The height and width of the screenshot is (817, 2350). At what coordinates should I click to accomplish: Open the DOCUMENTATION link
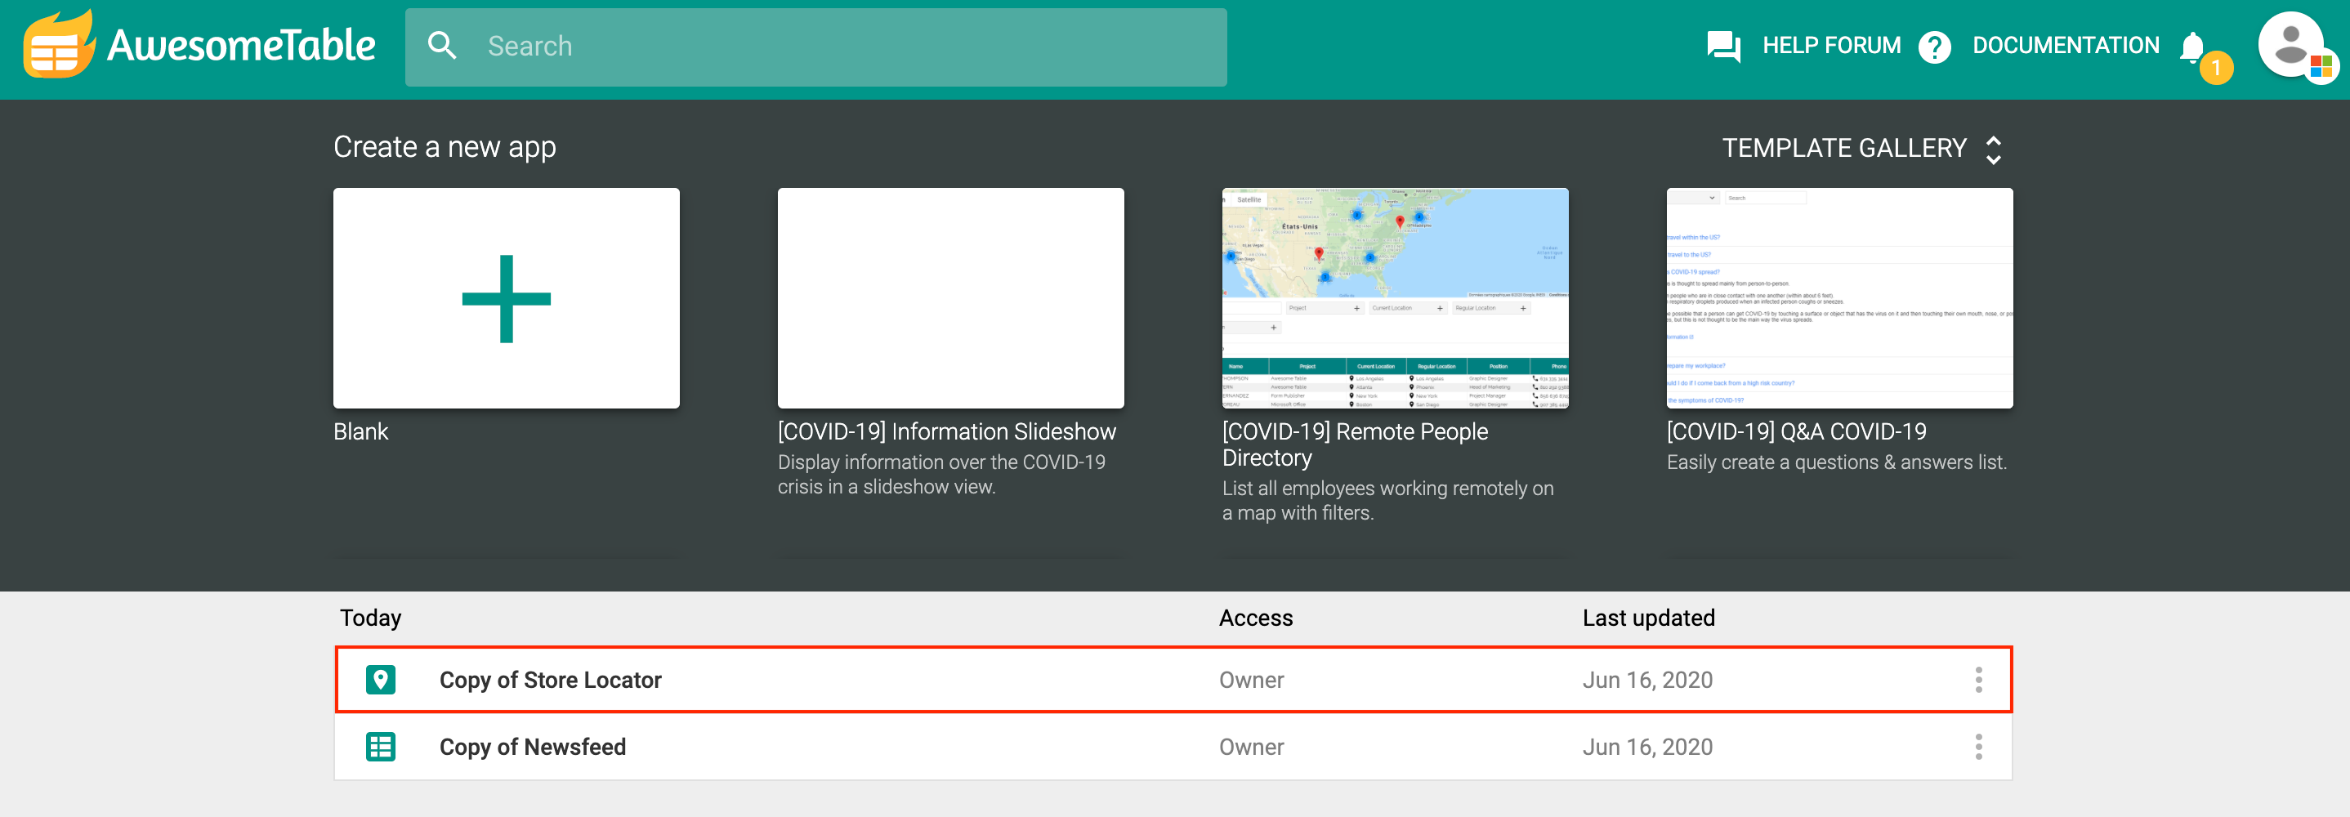(x=2066, y=46)
